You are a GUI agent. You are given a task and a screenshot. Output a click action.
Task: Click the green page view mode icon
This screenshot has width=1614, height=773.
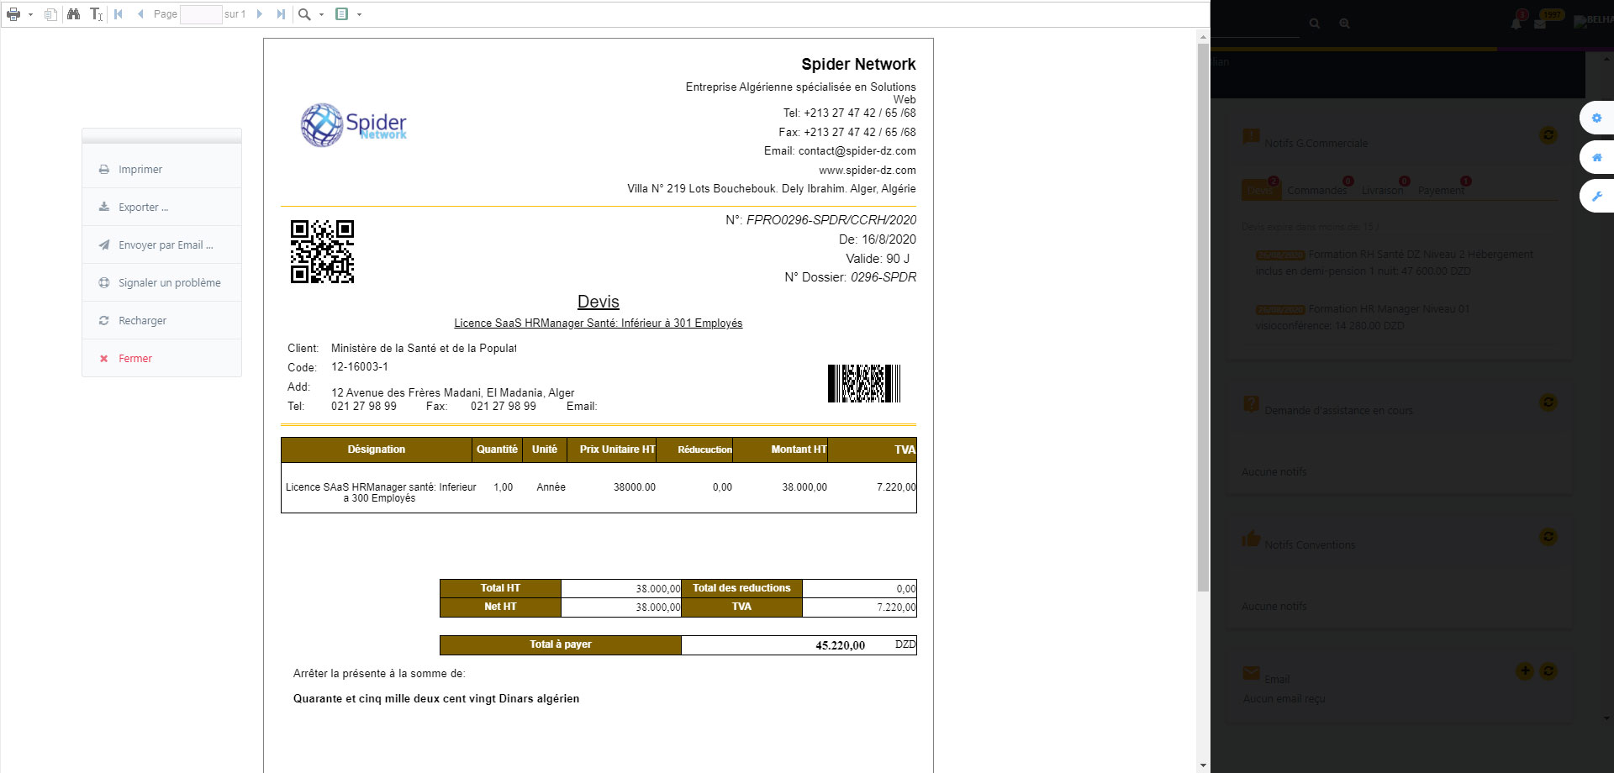pyautogui.click(x=342, y=14)
